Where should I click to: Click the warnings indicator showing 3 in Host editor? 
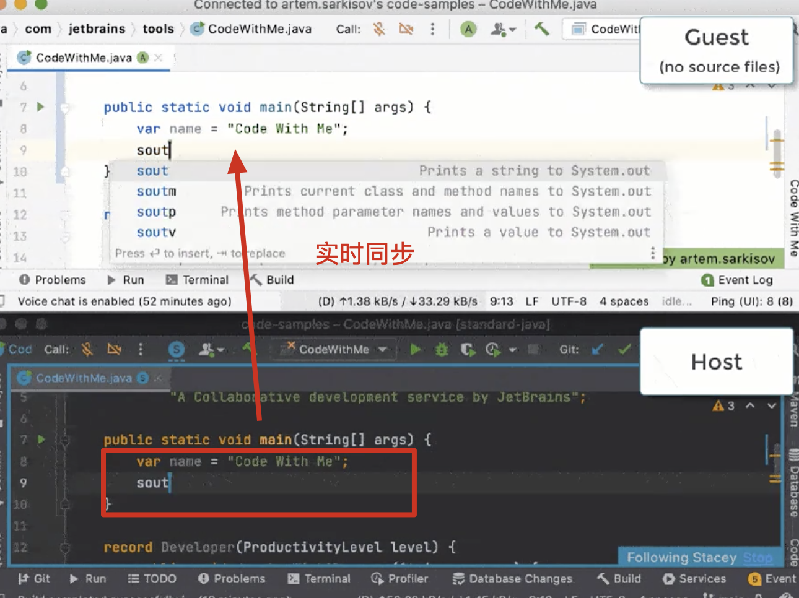coord(723,405)
